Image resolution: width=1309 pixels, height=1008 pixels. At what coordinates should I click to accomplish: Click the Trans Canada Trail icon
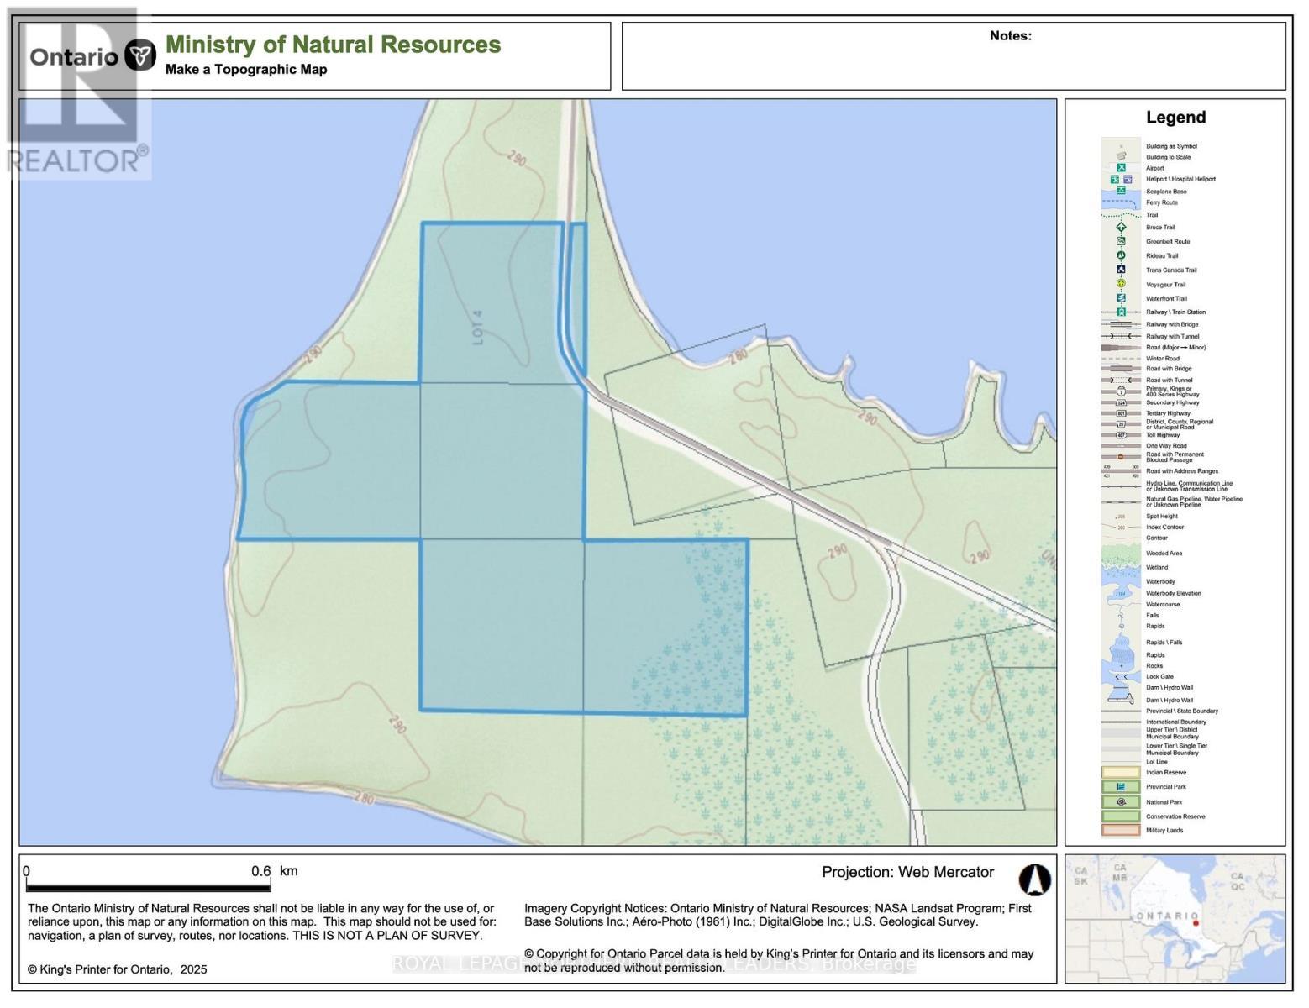coord(1121,270)
